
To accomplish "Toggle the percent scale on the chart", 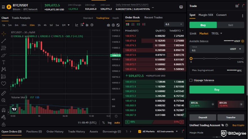I will point(103,123).
